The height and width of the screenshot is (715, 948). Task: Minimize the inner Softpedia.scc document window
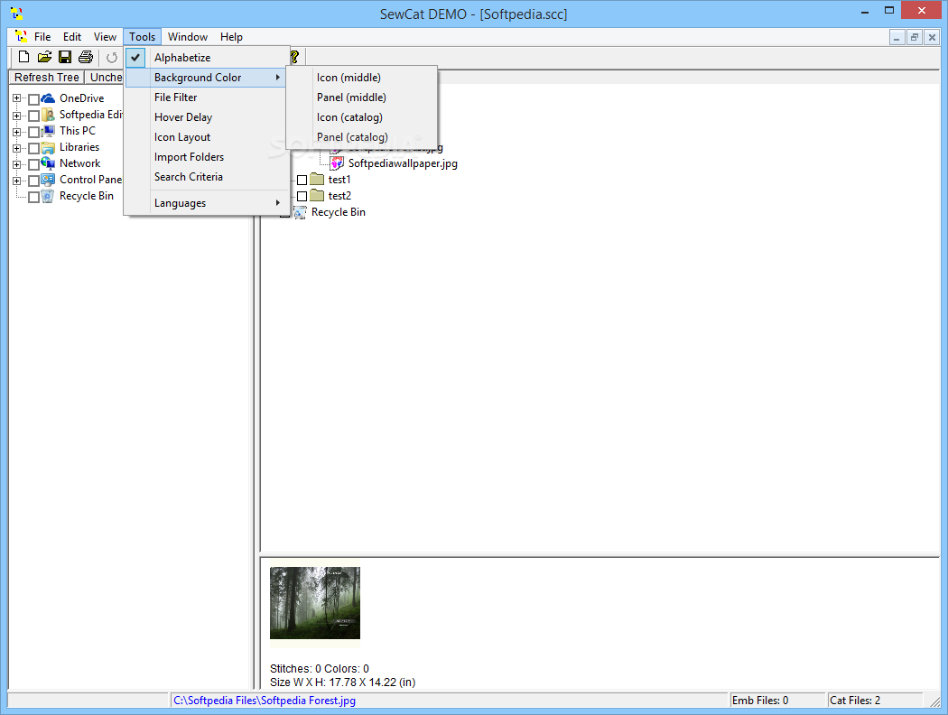(x=897, y=38)
